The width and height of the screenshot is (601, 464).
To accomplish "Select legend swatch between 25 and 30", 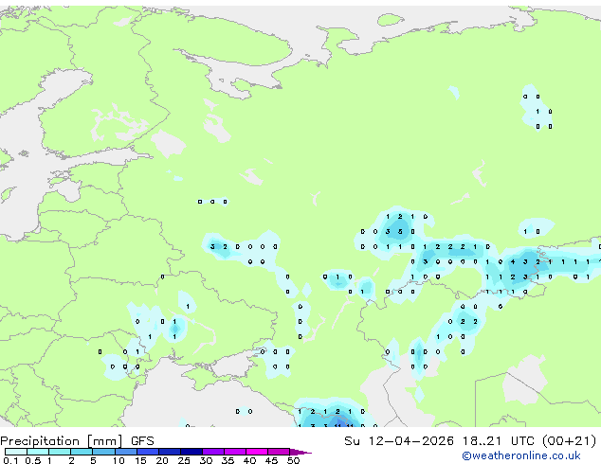I will (191, 452).
